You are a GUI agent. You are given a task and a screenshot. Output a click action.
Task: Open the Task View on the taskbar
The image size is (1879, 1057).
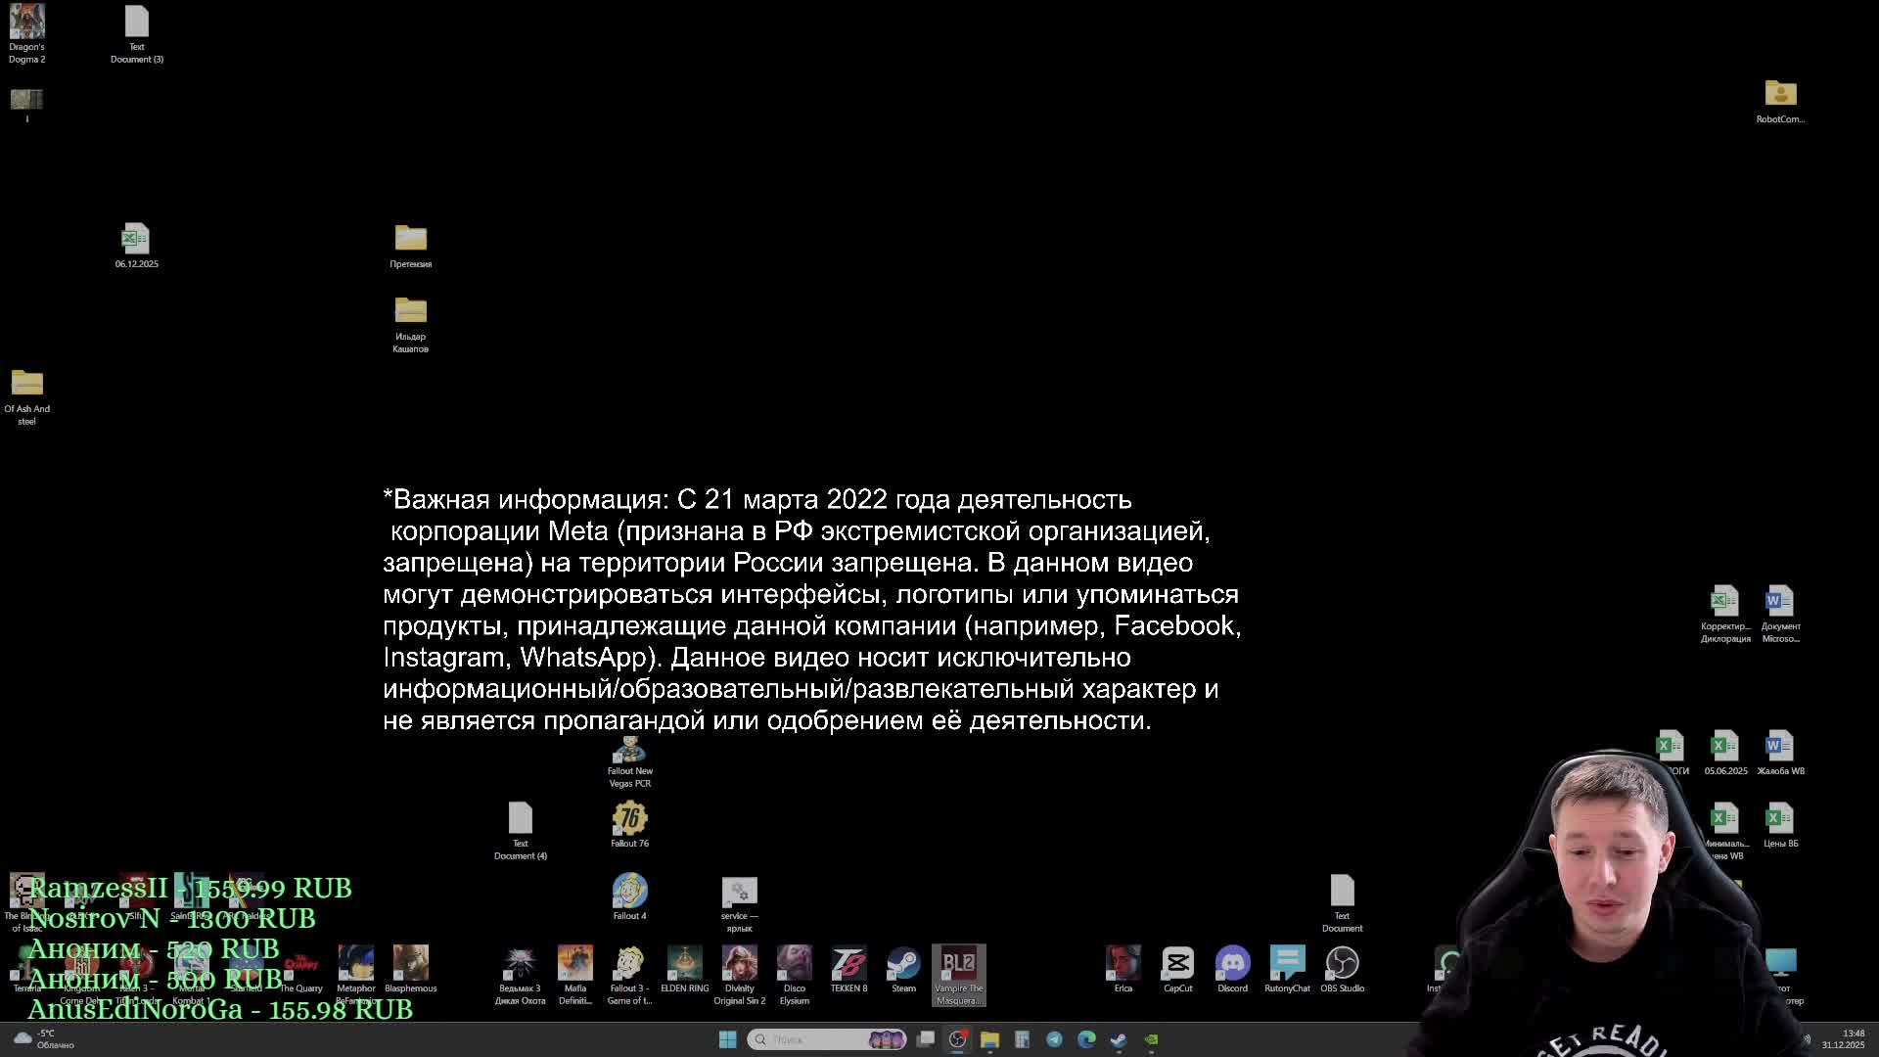pos(925,1039)
